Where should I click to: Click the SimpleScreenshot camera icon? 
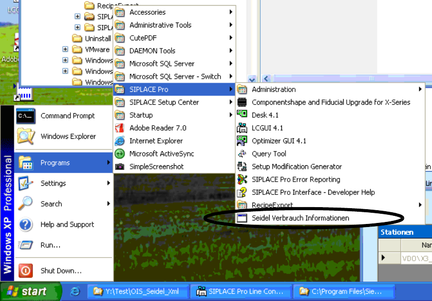119,166
